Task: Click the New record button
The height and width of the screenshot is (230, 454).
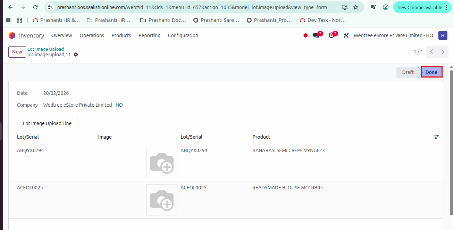Action: pos(17,52)
